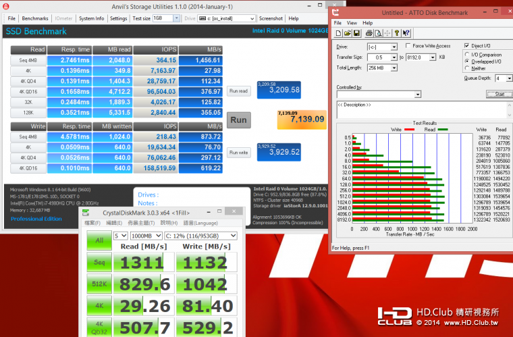This screenshot has width=513, height=337.
Task: Expand the Queue Depth dropdown
Action: pos(508,78)
